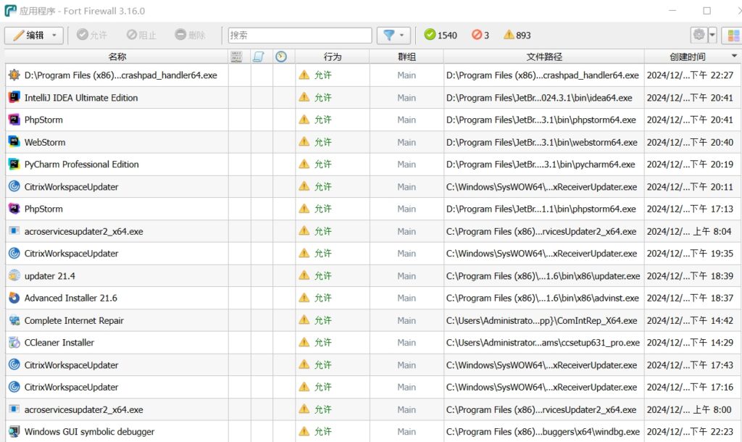This screenshot has height=442, width=742.
Task: Select the PyCharm Professional Edition icon
Action: click(14, 164)
